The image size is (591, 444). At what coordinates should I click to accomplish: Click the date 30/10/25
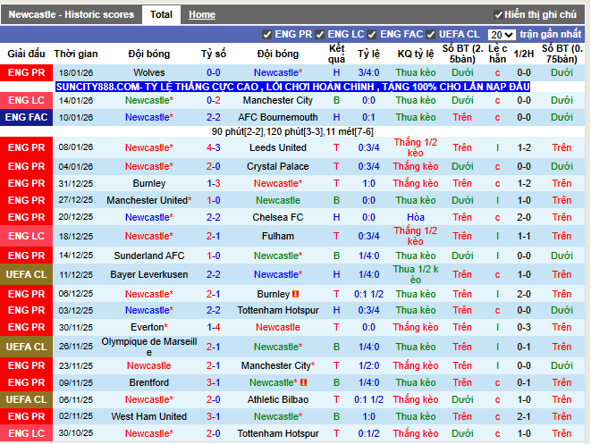(x=76, y=433)
